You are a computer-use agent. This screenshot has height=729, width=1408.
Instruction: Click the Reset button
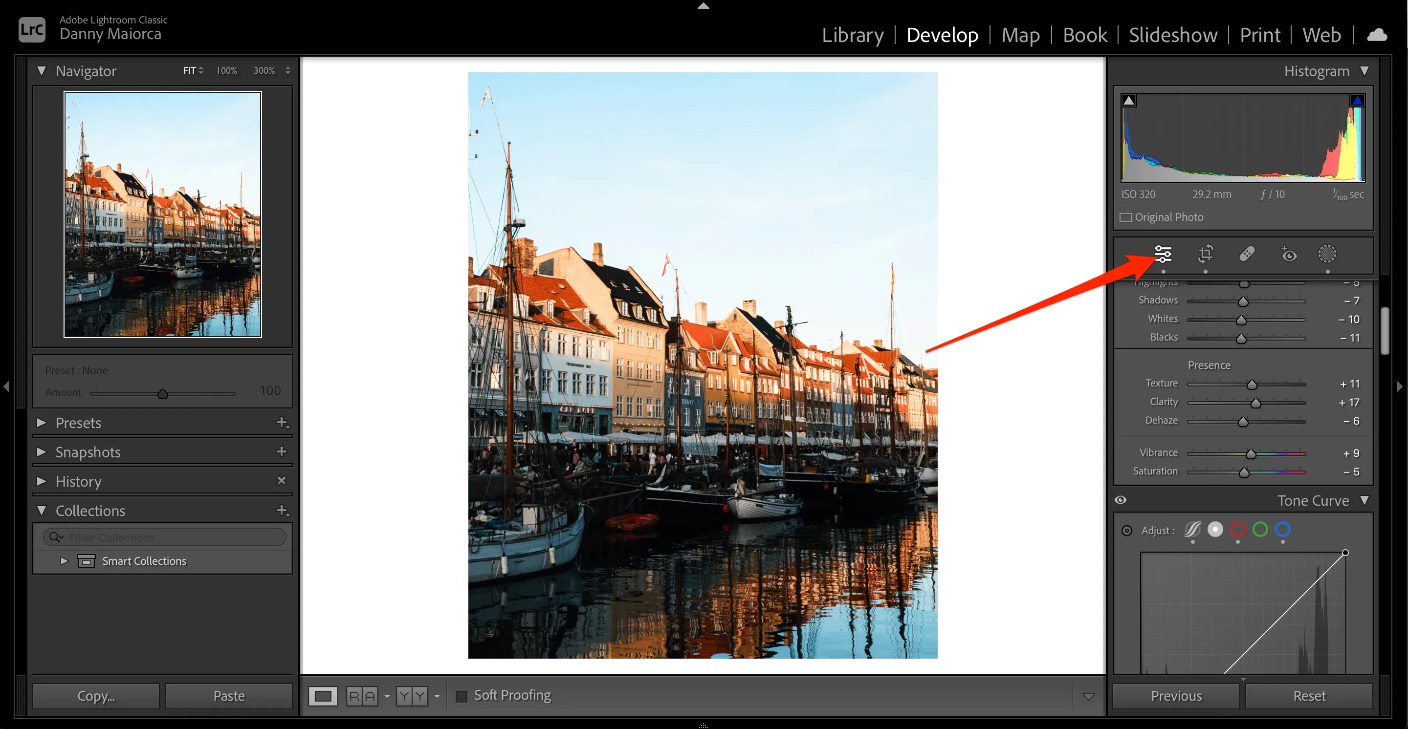pyautogui.click(x=1310, y=695)
